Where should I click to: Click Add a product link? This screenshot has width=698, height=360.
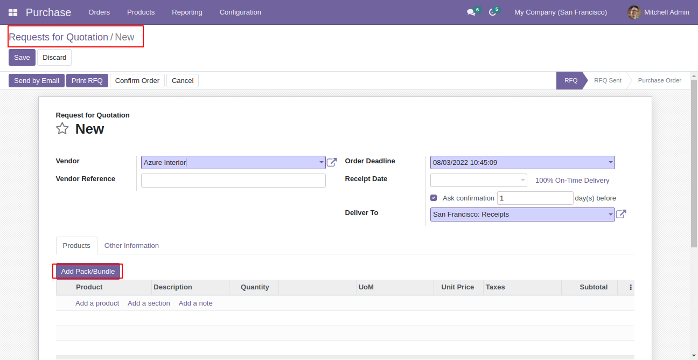pyautogui.click(x=97, y=303)
